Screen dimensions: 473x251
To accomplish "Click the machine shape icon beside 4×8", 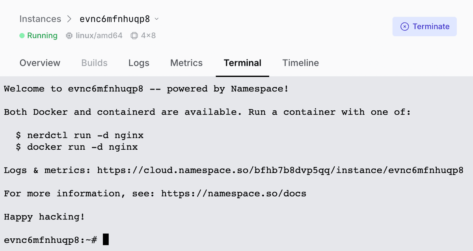I will click(134, 36).
